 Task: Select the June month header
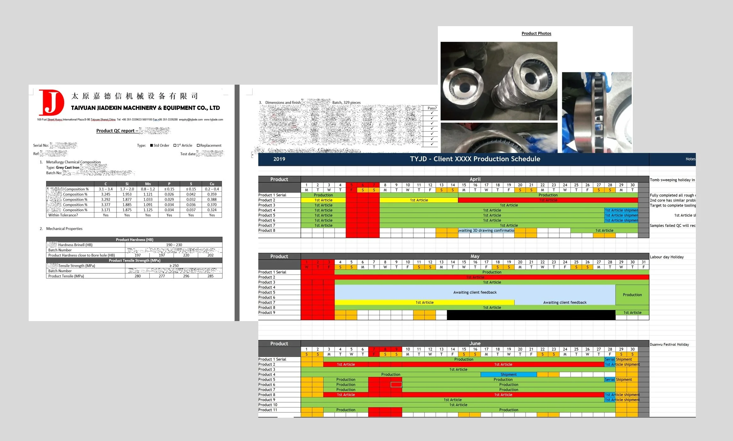pyautogui.click(x=475, y=343)
